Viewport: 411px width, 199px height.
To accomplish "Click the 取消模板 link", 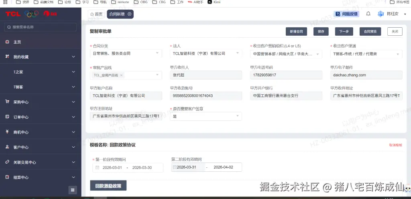I will (x=395, y=145).
